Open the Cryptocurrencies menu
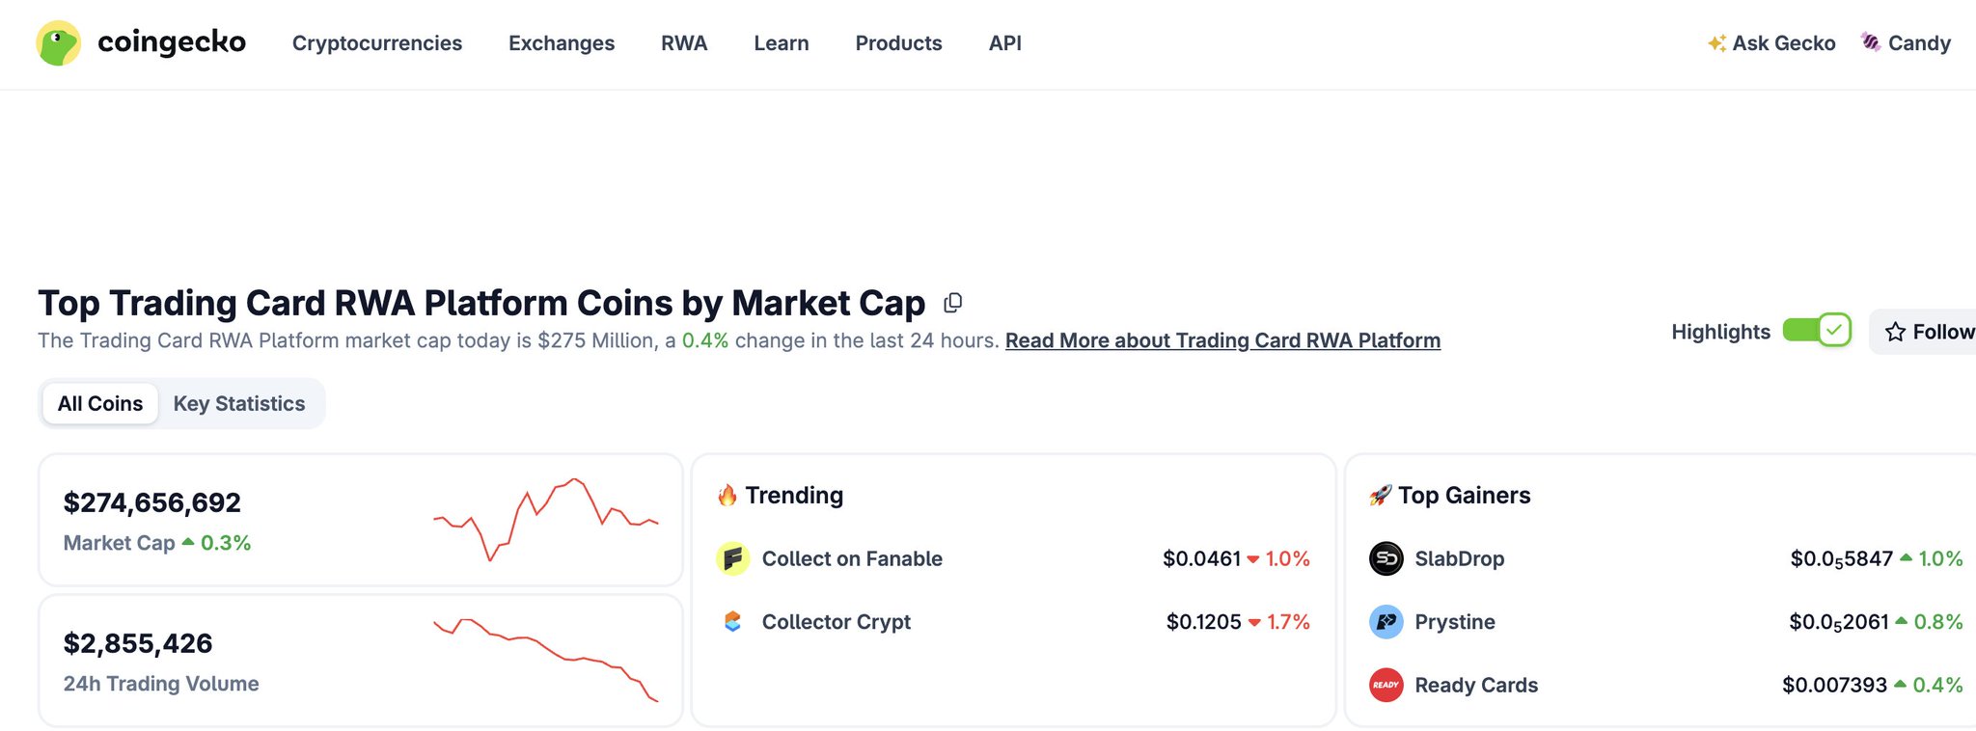The height and width of the screenshot is (731, 1976). (377, 43)
